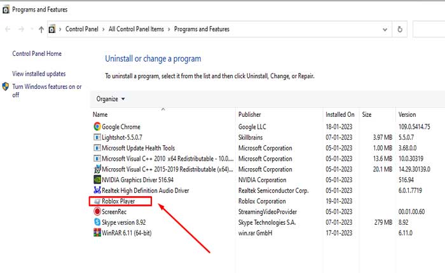This screenshot has width=445, height=273.
Task: Sort list by Publisher column header
Action: click(x=250, y=115)
